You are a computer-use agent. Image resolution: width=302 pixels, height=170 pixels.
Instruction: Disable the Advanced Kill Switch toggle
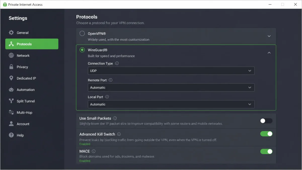(x=266, y=134)
